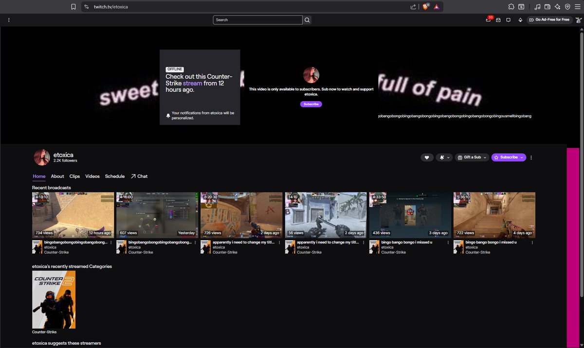Open the Twitch whispers mail icon
The width and height of the screenshot is (584, 348).
(498, 20)
